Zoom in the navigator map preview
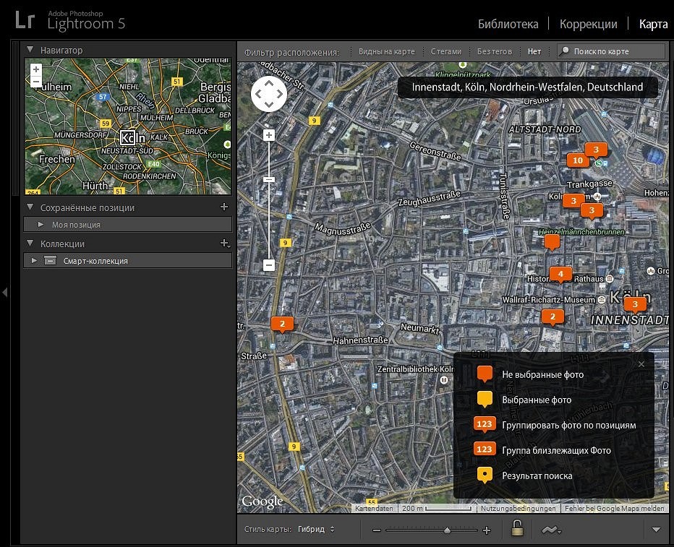The height and width of the screenshot is (547, 674). coord(36,69)
